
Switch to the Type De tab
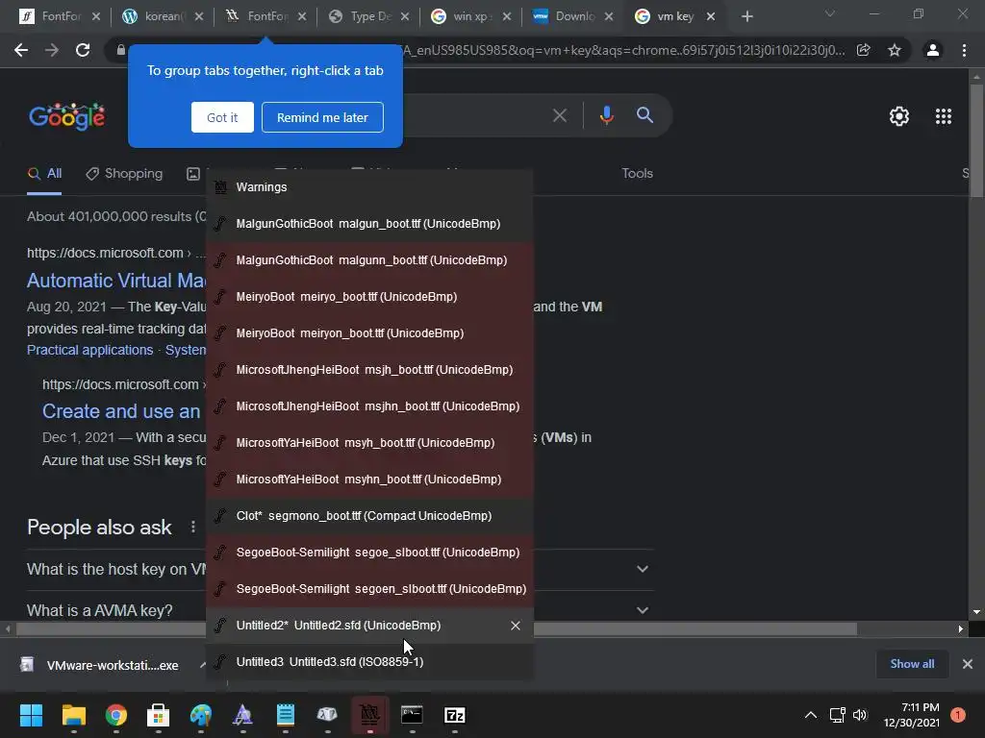(368, 16)
